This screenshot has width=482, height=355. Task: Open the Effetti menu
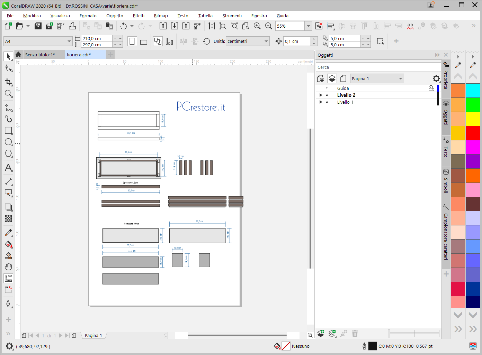[139, 16]
